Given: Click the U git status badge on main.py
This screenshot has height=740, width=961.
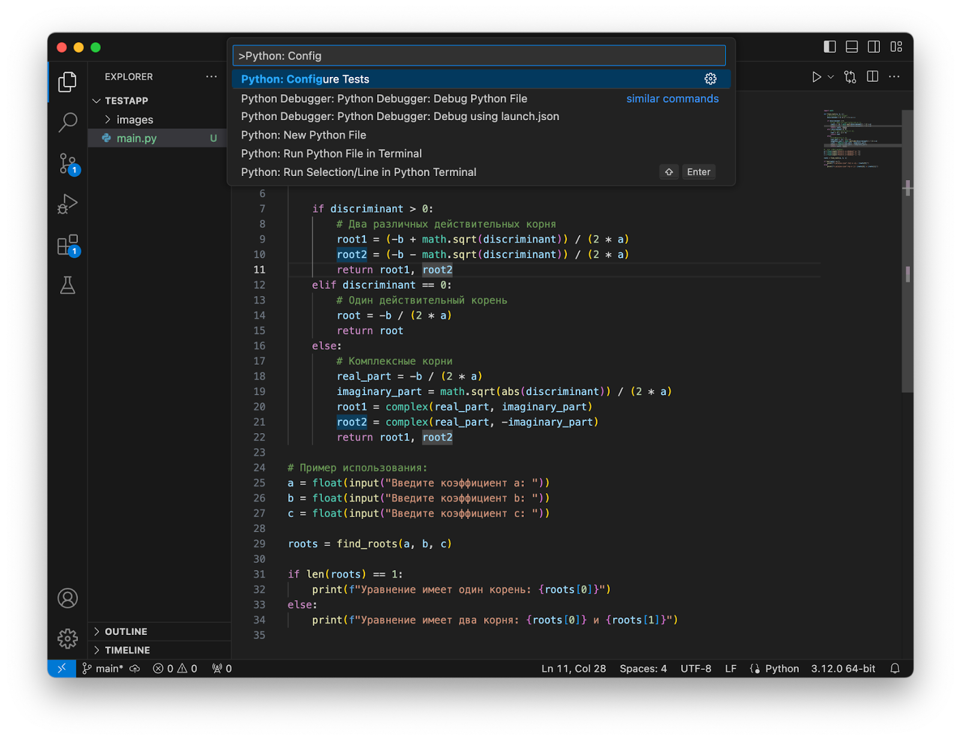Looking at the screenshot, I should click(x=213, y=138).
